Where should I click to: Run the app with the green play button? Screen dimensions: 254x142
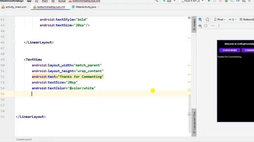209,1
